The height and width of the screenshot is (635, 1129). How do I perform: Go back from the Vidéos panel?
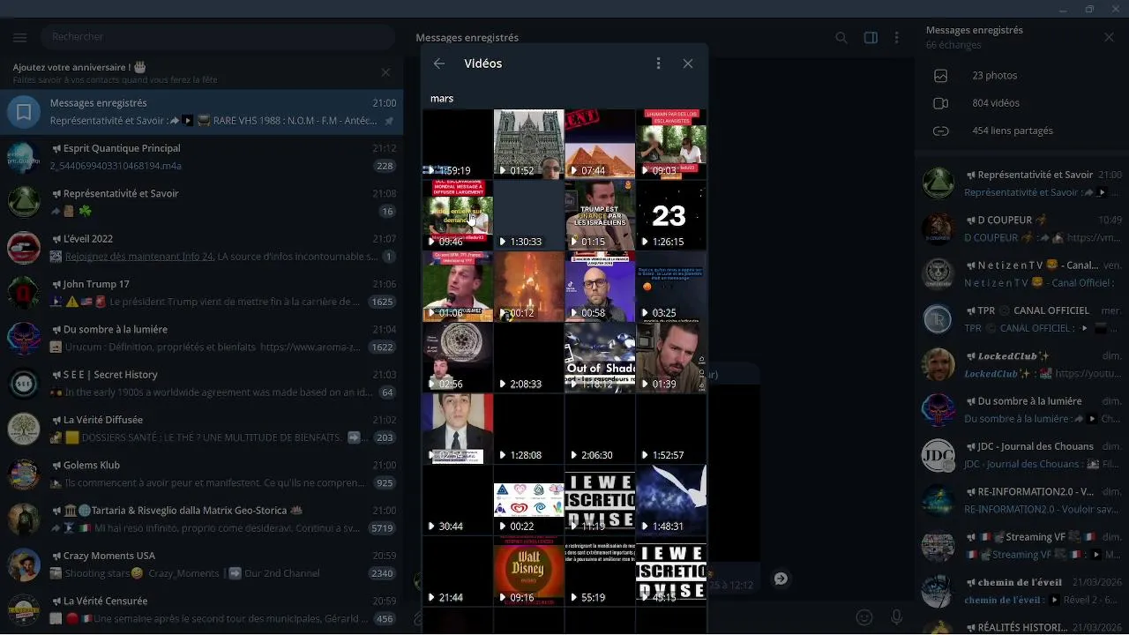click(439, 63)
